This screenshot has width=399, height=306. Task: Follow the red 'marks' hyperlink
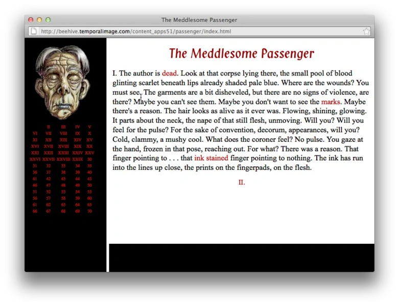click(x=331, y=101)
